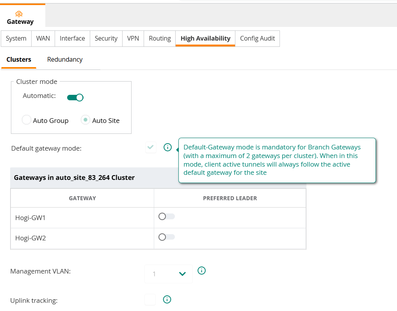Toggle Default gateway mode checkbox
Screen dimensions: 397x311
(151, 148)
